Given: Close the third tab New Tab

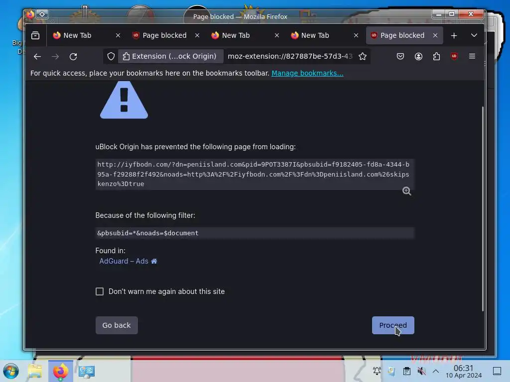Looking at the screenshot, I should (277, 35).
